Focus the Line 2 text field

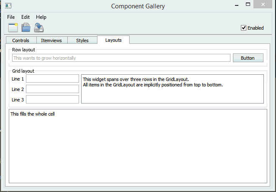coord(52,89)
